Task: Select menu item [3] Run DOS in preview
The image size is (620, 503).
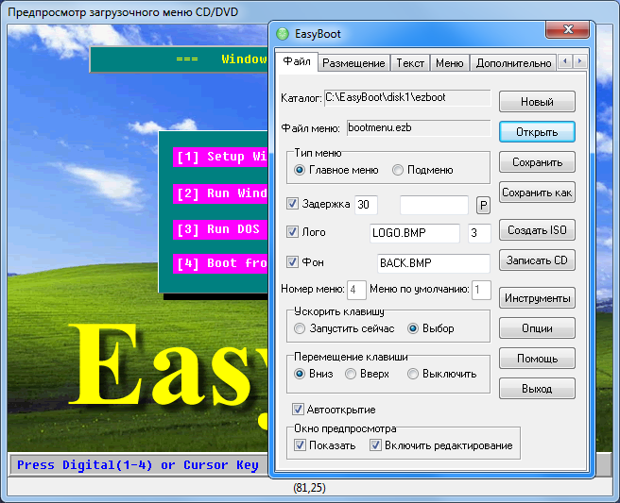Action: [x=220, y=229]
